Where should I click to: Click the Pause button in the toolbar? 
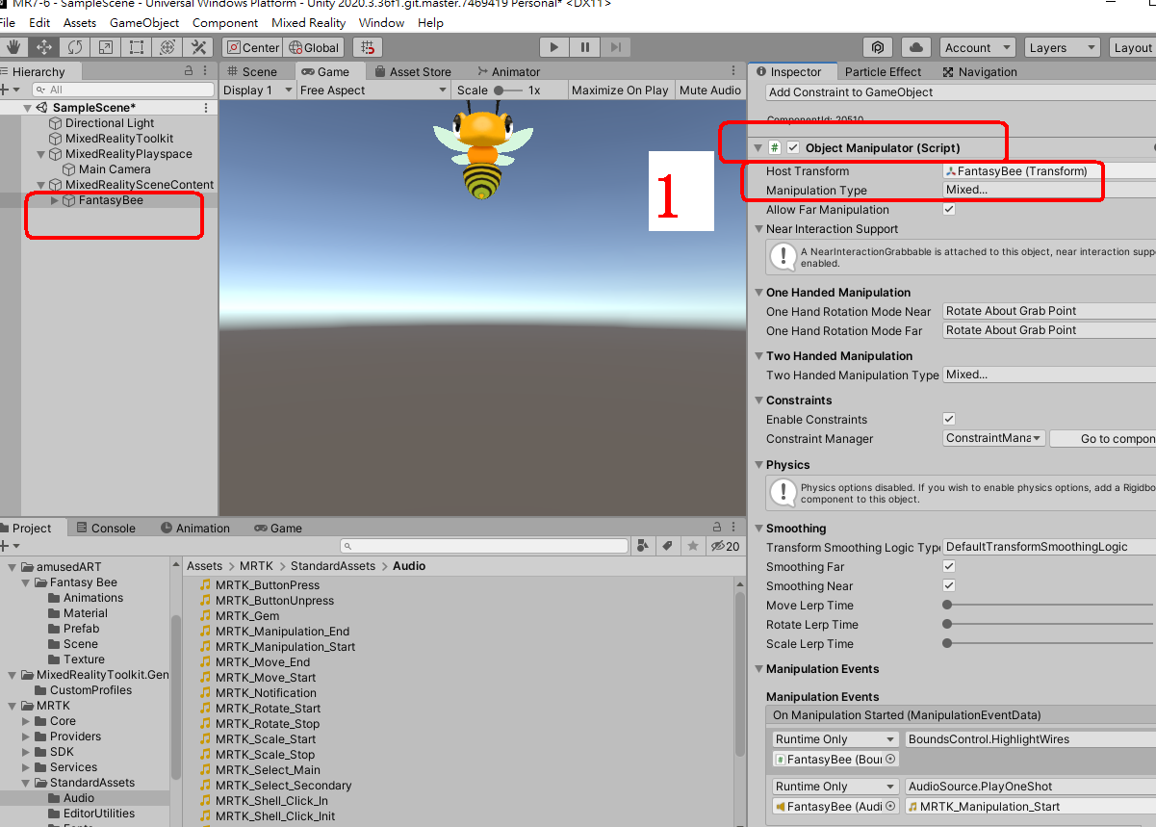coord(584,47)
